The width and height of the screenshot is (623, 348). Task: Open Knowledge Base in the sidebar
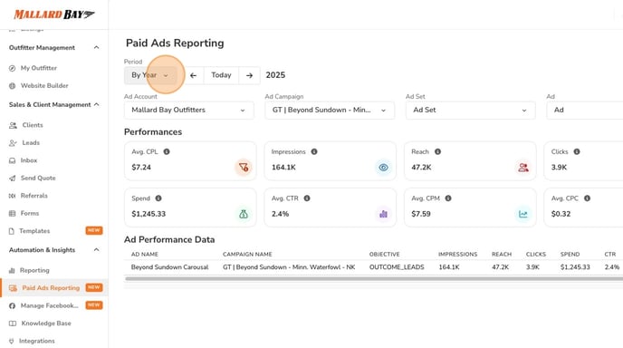[x=45, y=324]
